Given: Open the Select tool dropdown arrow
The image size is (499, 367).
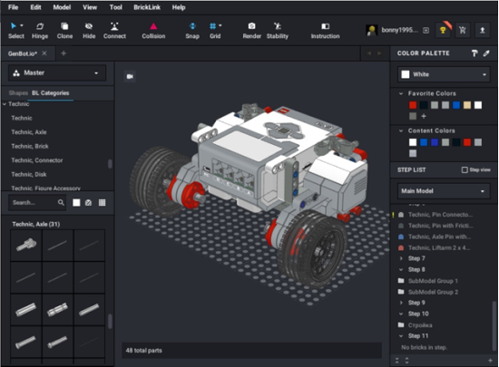Looking at the screenshot, I should click(x=22, y=25).
